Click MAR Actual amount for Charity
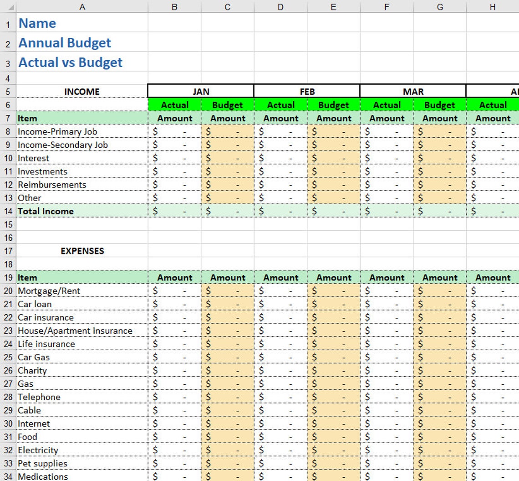Image resolution: width=519 pixels, height=481 pixels. click(x=387, y=370)
